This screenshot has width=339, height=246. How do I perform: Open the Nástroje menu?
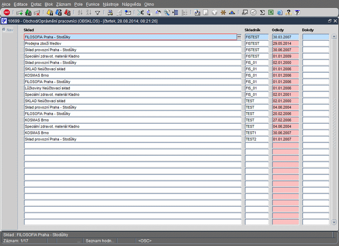[111, 4]
